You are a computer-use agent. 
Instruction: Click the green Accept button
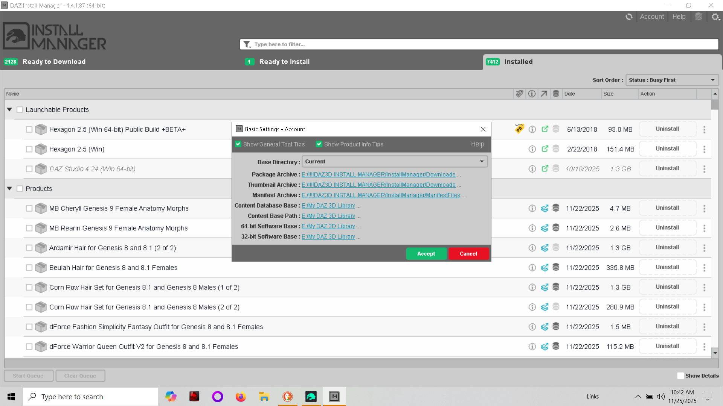[x=426, y=254]
